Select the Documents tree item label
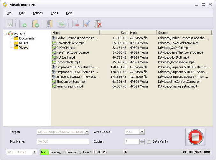216x160 pixels. [x=27, y=38]
